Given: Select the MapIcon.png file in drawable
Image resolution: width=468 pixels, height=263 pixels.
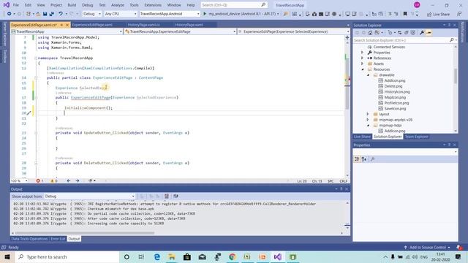Looking at the screenshot, I should (x=395, y=97).
